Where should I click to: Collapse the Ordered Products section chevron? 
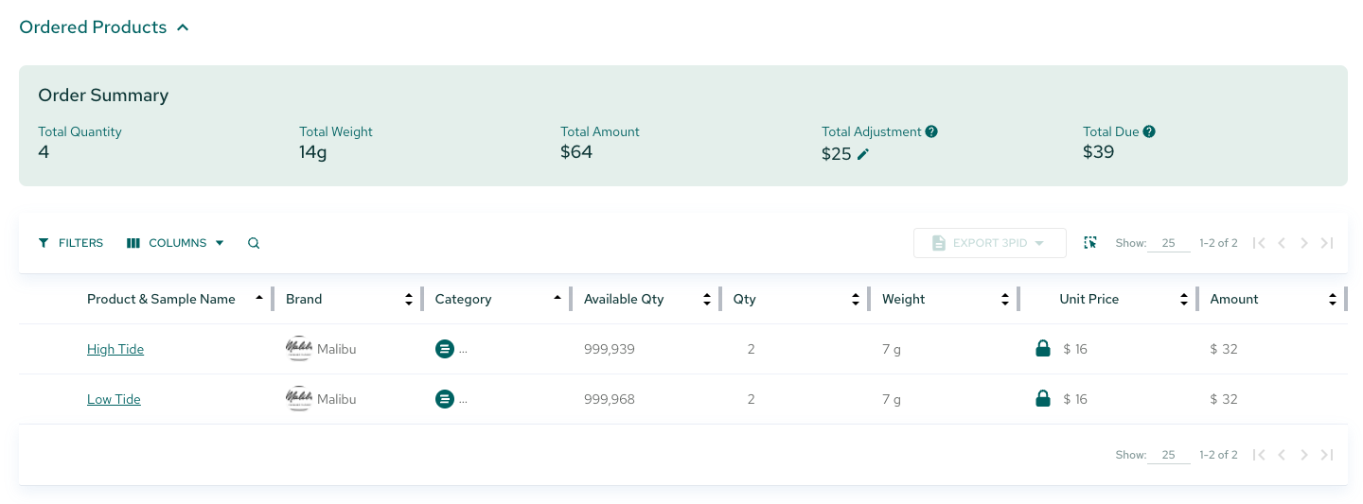pos(183,27)
